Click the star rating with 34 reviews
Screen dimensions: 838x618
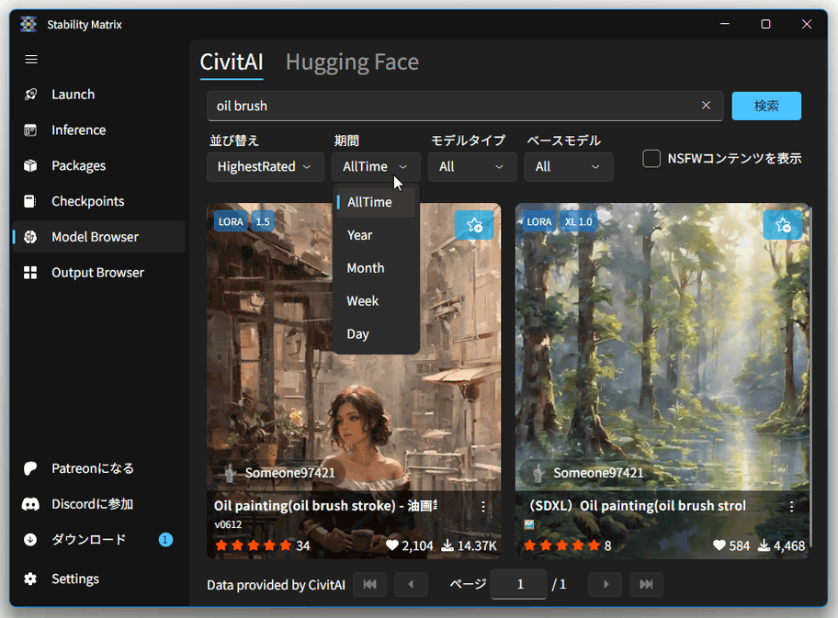tap(262, 545)
